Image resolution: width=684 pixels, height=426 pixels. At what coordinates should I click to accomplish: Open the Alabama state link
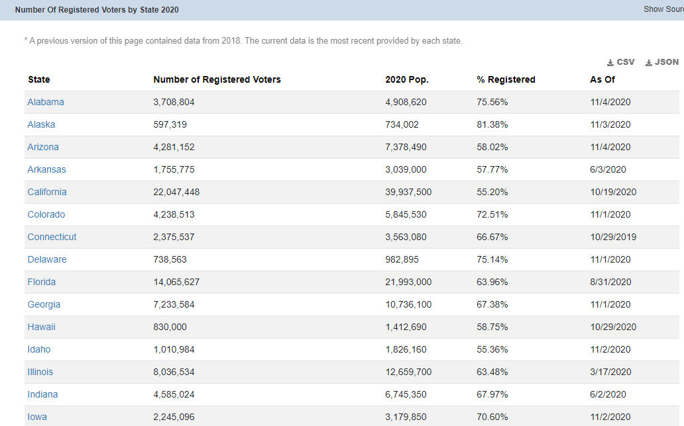tap(46, 102)
